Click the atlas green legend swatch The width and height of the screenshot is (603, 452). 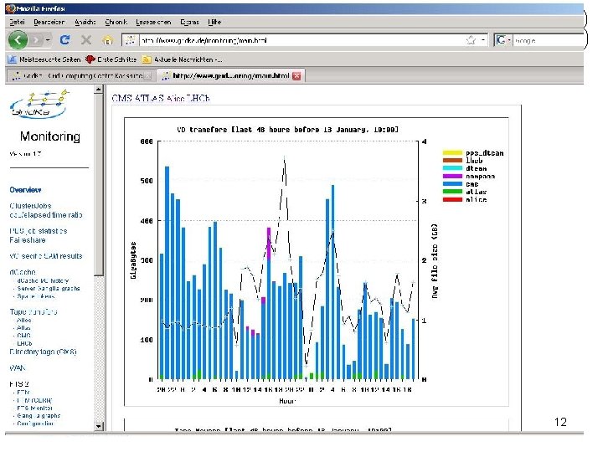(452, 192)
